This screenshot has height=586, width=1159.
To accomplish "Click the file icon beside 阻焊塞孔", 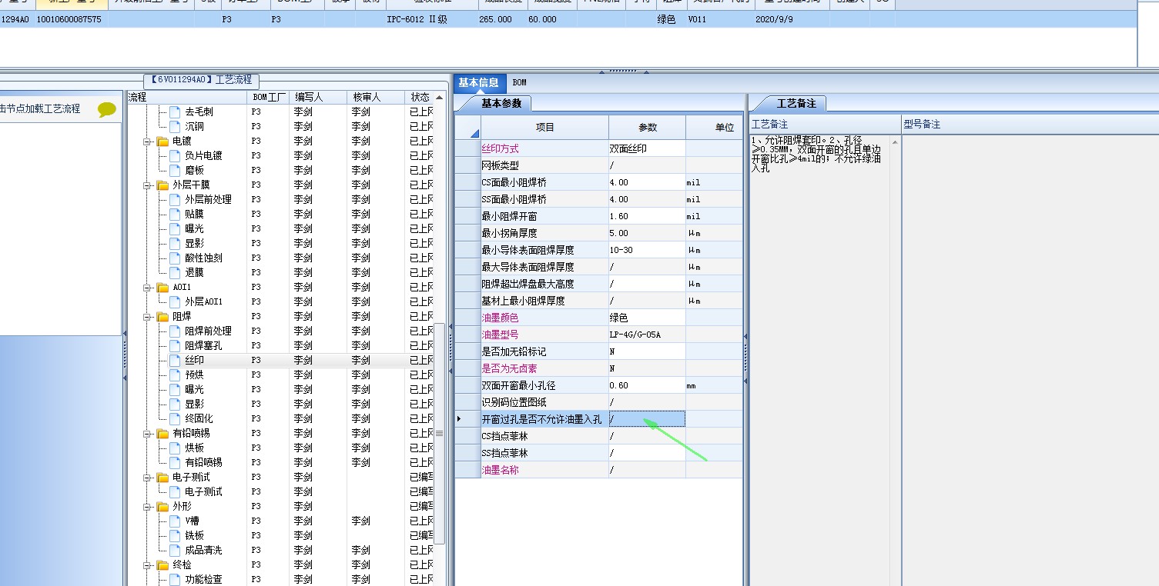I will click(x=175, y=346).
